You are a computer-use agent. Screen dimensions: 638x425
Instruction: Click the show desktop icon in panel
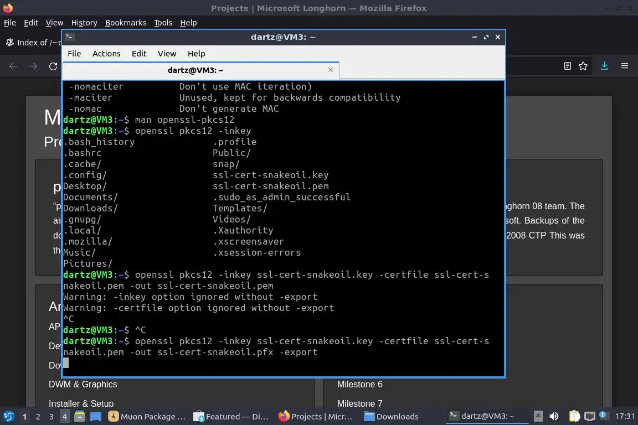click(x=96, y=417)
